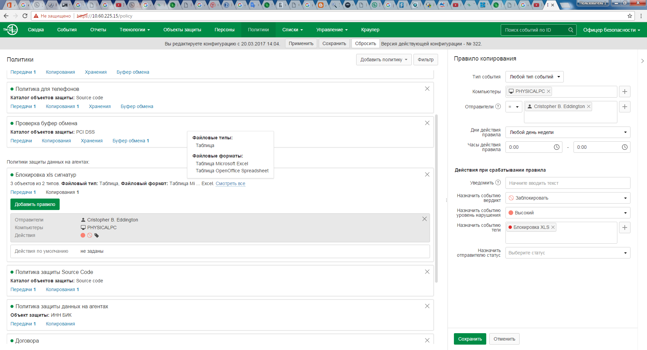This screenshot has height=350, width=647.
Task: Bookmark this page with star icon
Action: tap(630, 16)
